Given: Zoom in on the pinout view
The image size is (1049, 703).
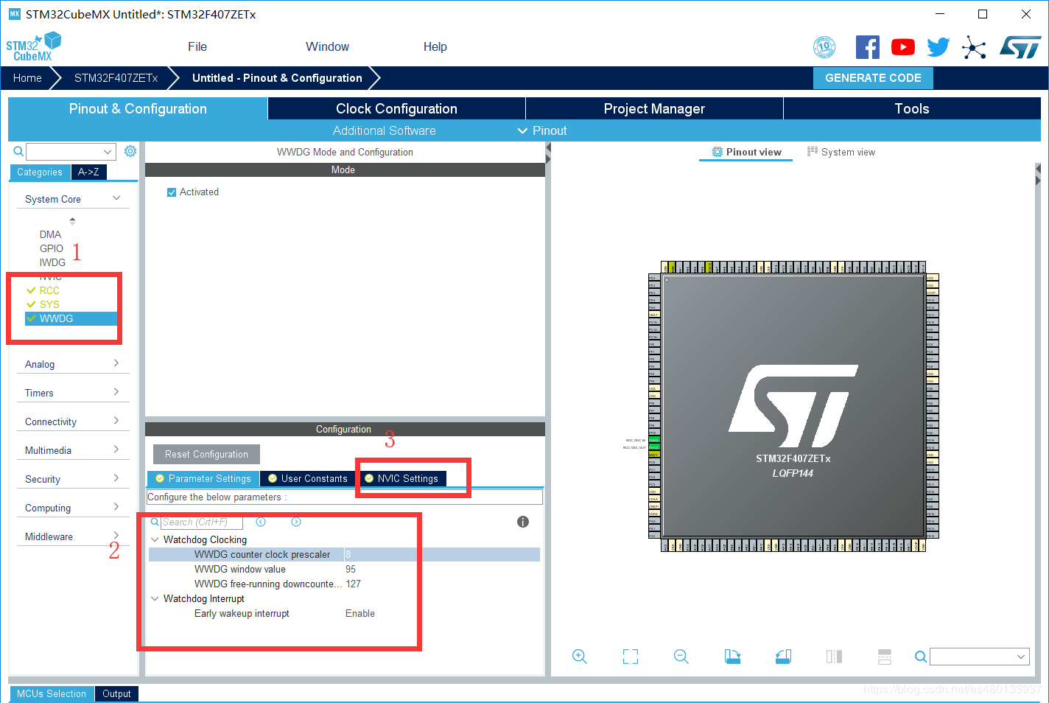Looking at the screenshot, I should pos(580,657).
